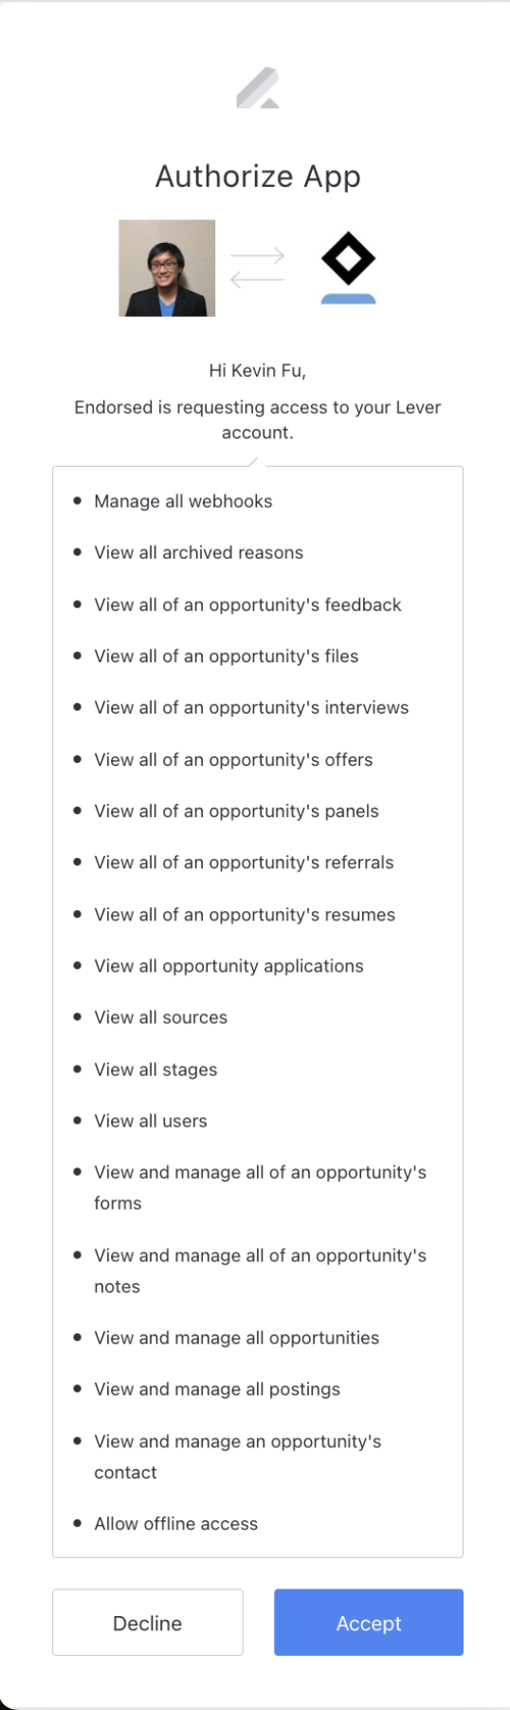The width and height of the screenshot is (510, 1710).
Task: Decline the app authorization
Action: click(x=148, y=1623)
